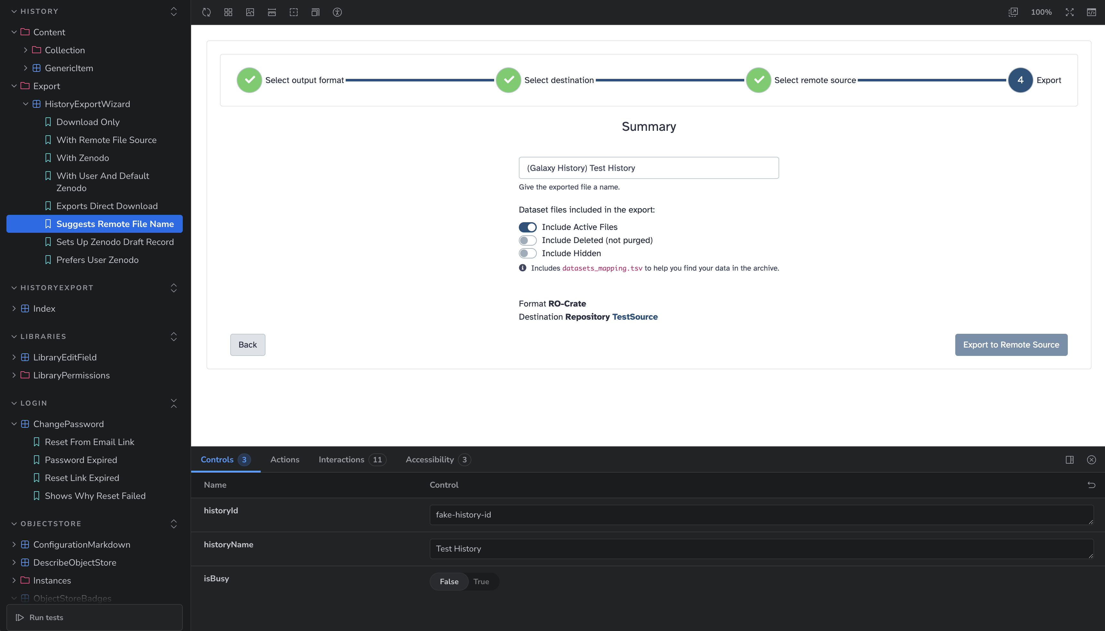Toggle Include Active Files switch
This screenshot has width=1105, height=631.
[528, 227]
